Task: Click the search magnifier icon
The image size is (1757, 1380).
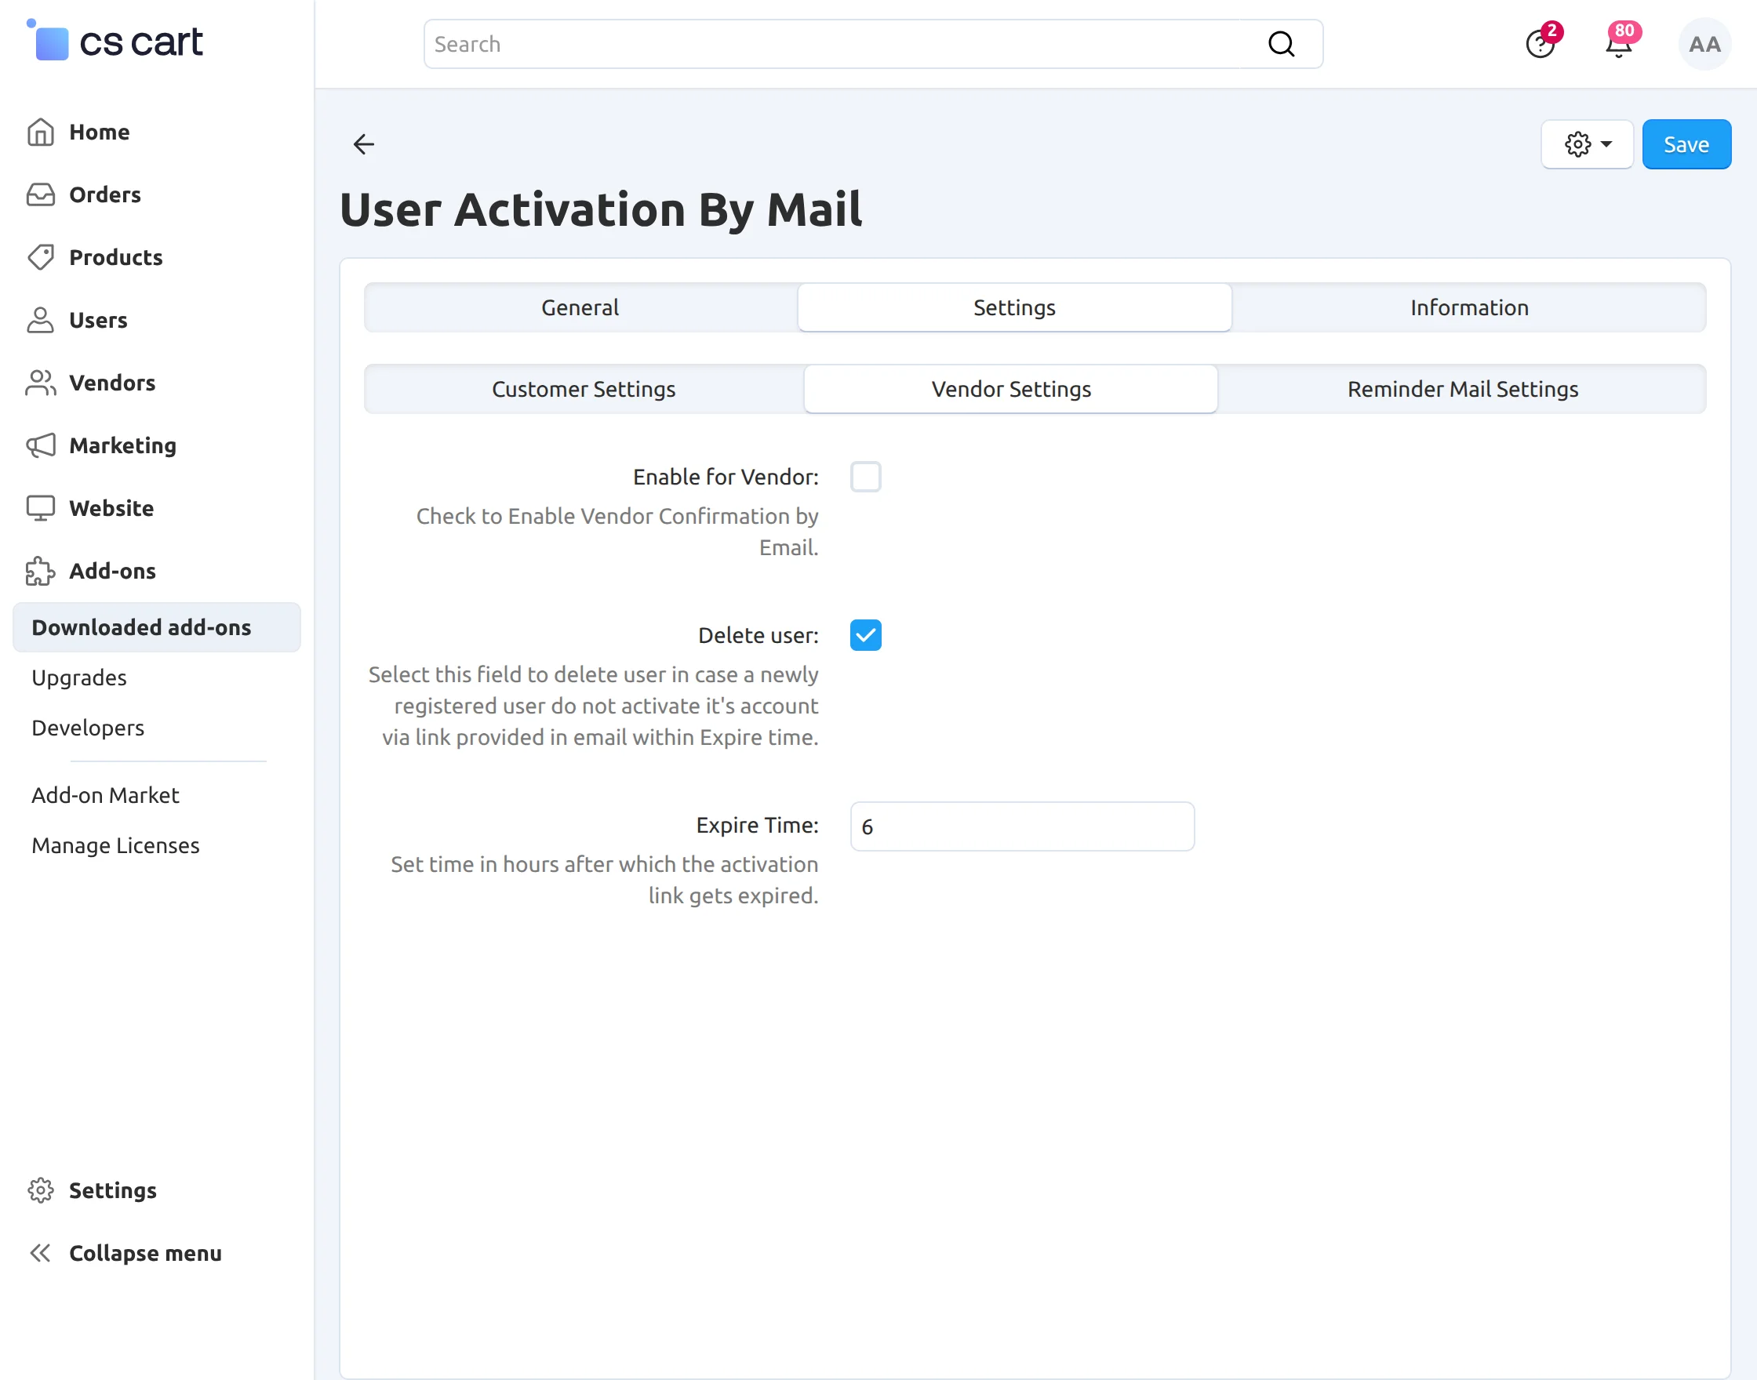Action: coord(1281,44)
